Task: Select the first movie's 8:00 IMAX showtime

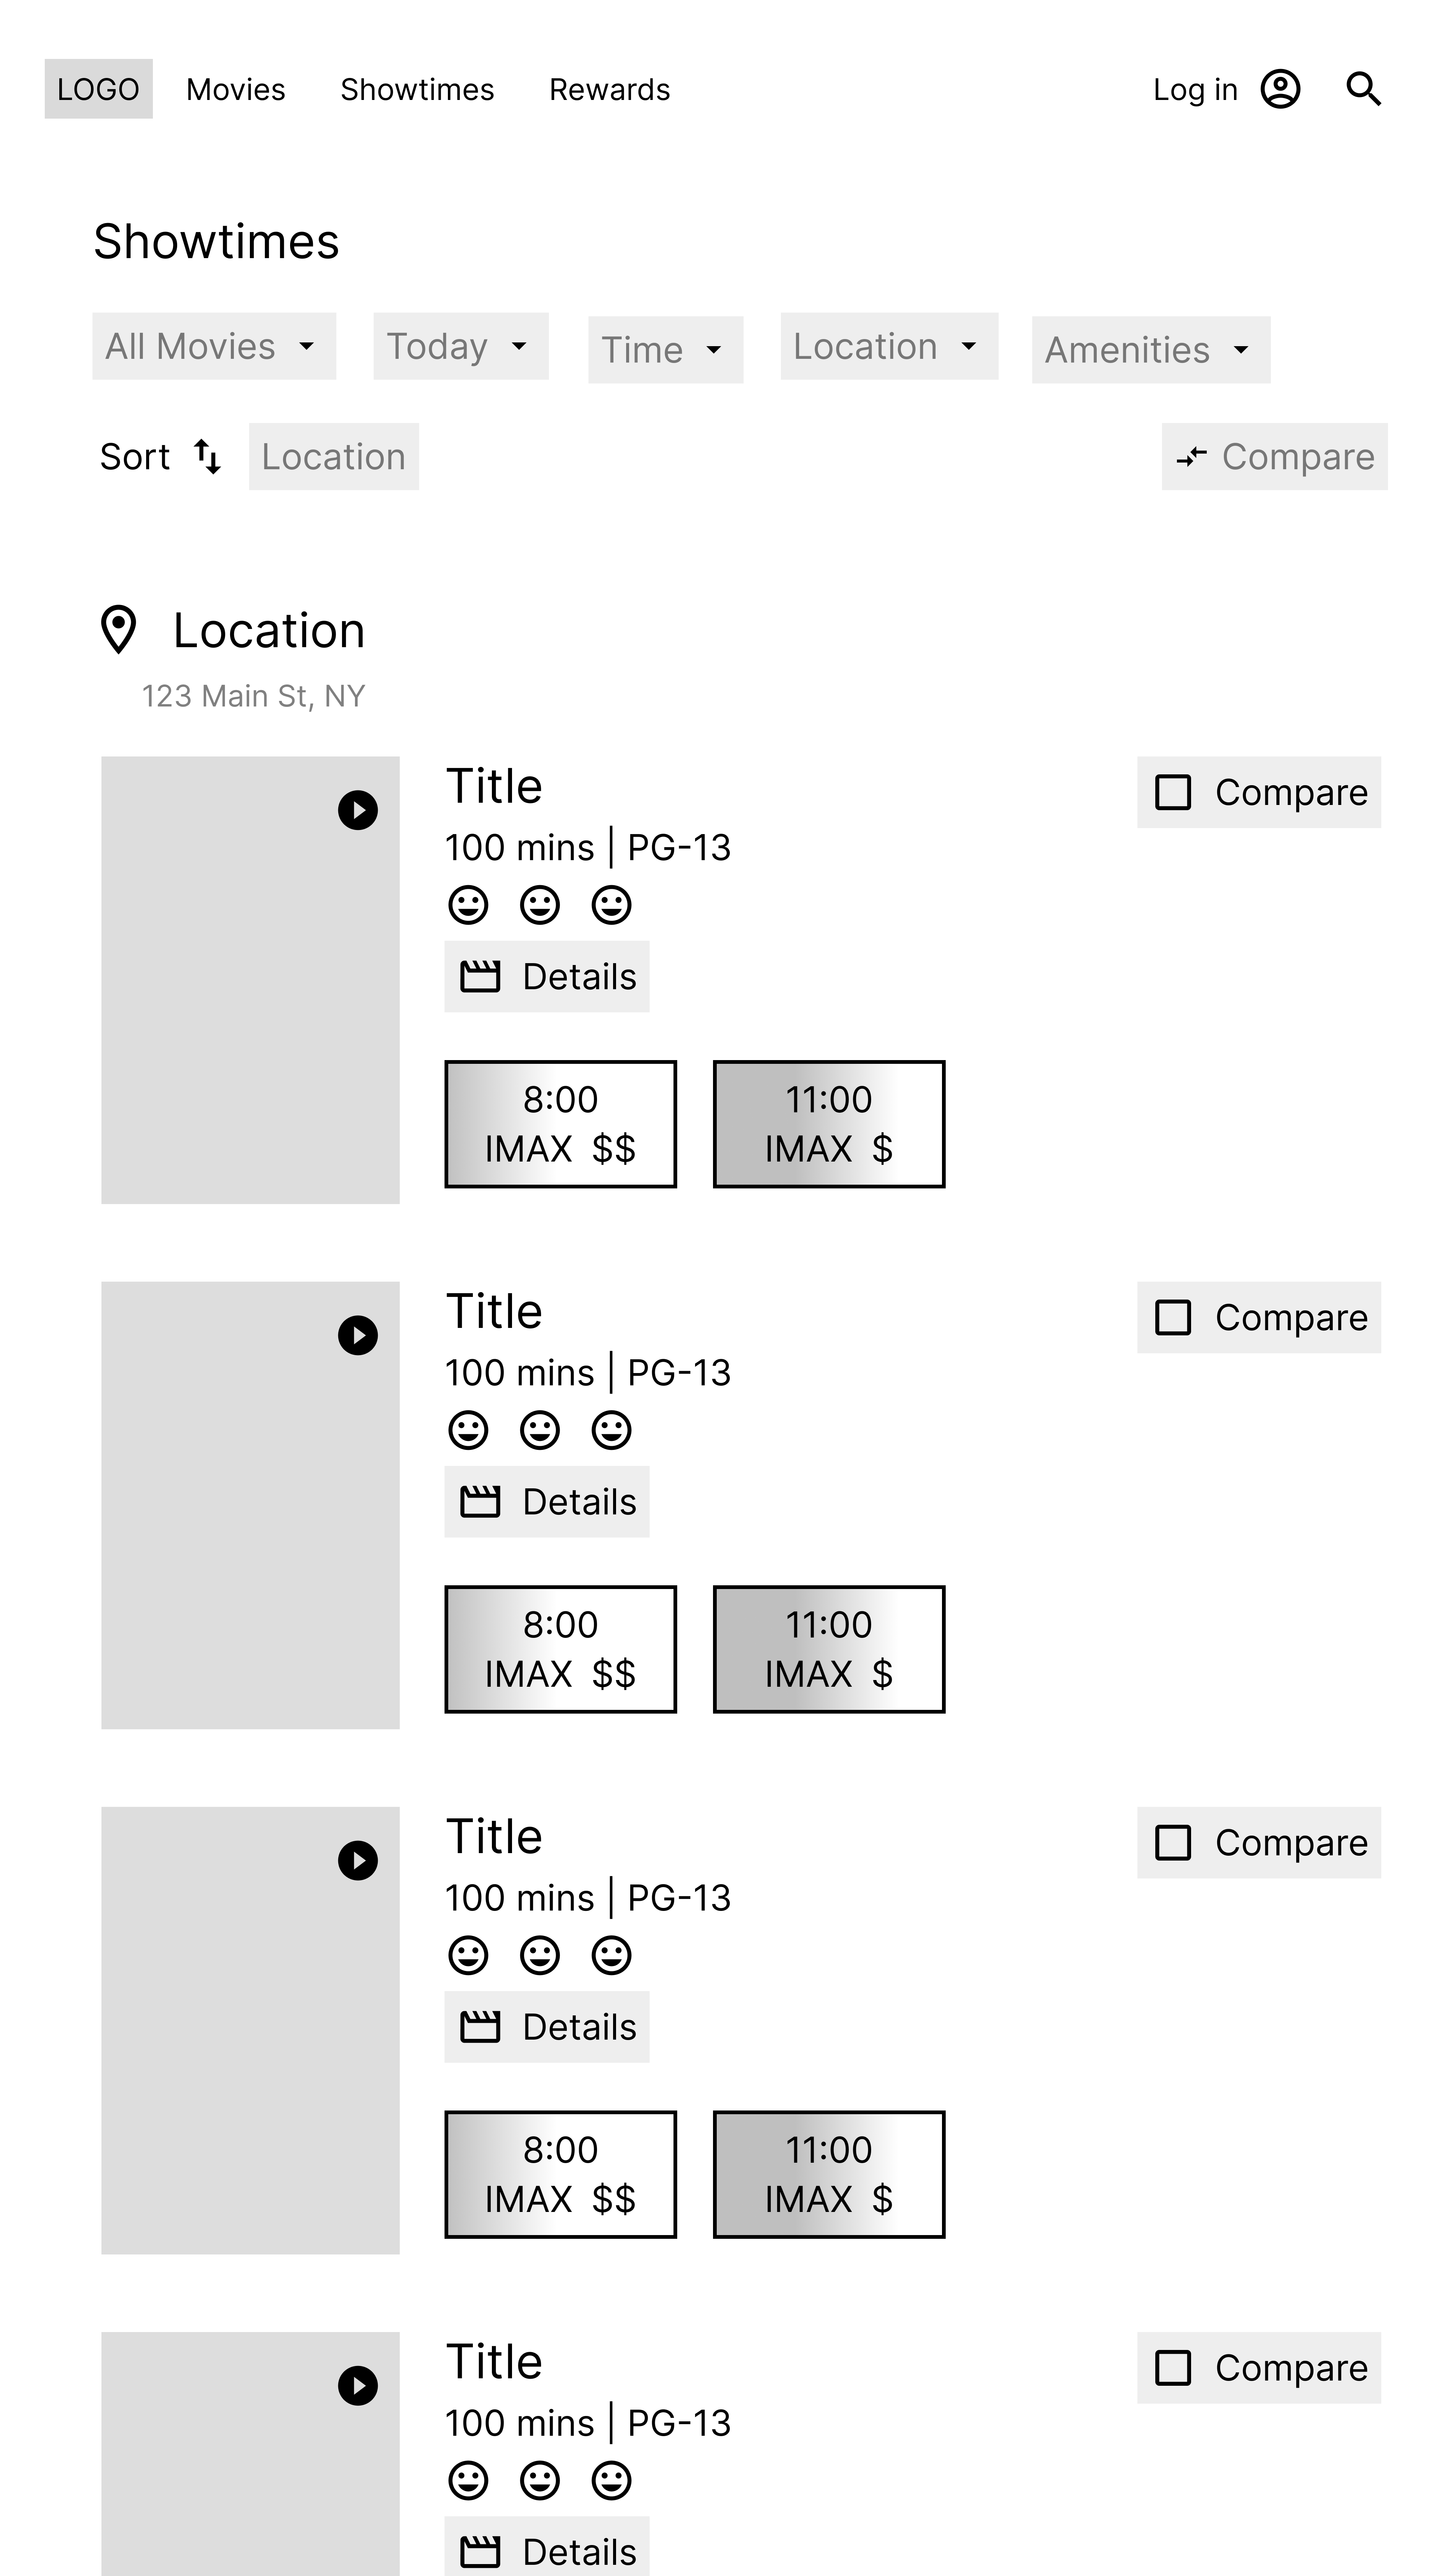Action: pyautogui.click(x=561, y=1124)
